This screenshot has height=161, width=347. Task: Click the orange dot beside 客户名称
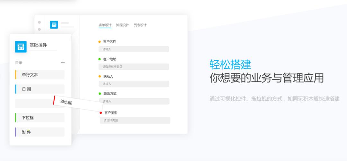click(99, 42)
